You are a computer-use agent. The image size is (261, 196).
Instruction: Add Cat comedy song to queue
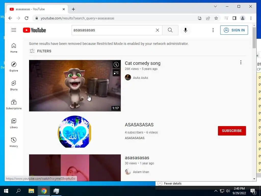(116, 73)
